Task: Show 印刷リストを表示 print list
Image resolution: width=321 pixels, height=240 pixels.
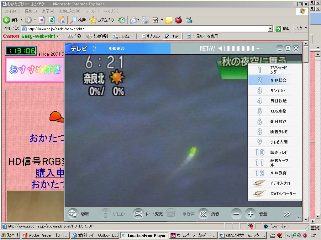Action: (202, 36)
